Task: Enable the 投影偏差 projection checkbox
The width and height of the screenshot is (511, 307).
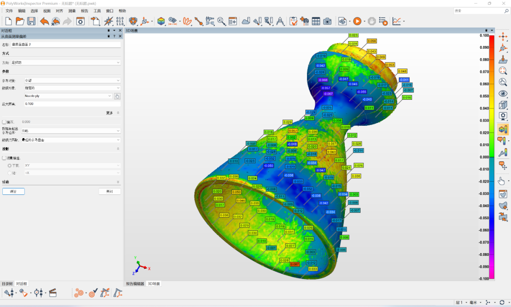Action: click(4, 158)
